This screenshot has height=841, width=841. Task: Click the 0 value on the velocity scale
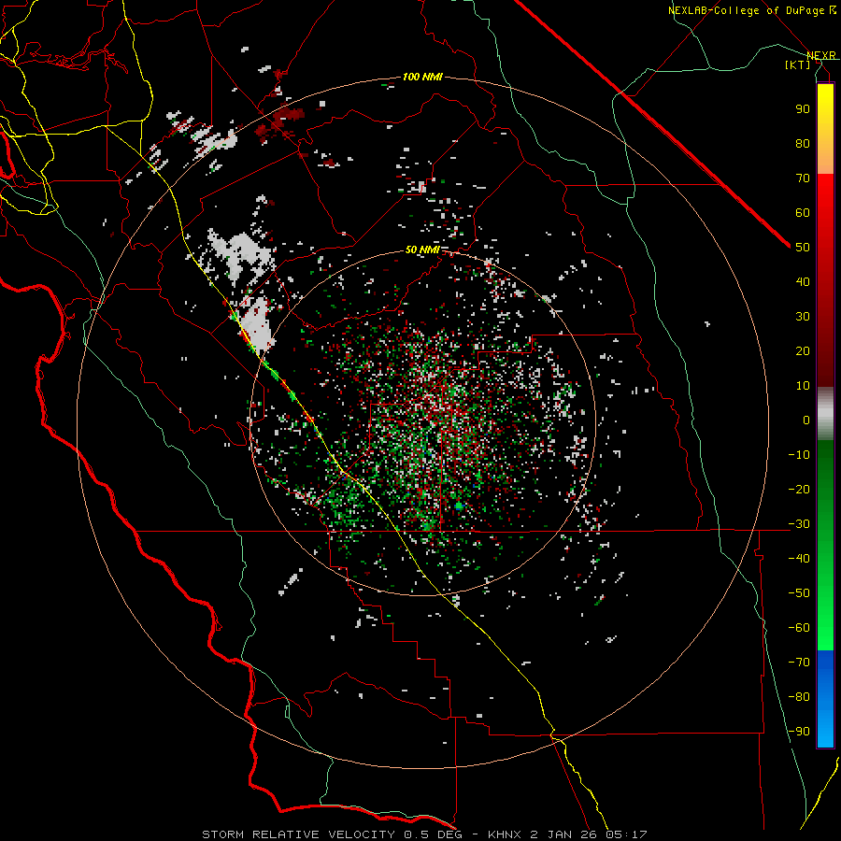[x=806, y=420]
